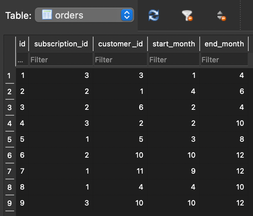Clear sorting using the sort arrows icon
Viewport: 253px width, 216px height.
221,16
